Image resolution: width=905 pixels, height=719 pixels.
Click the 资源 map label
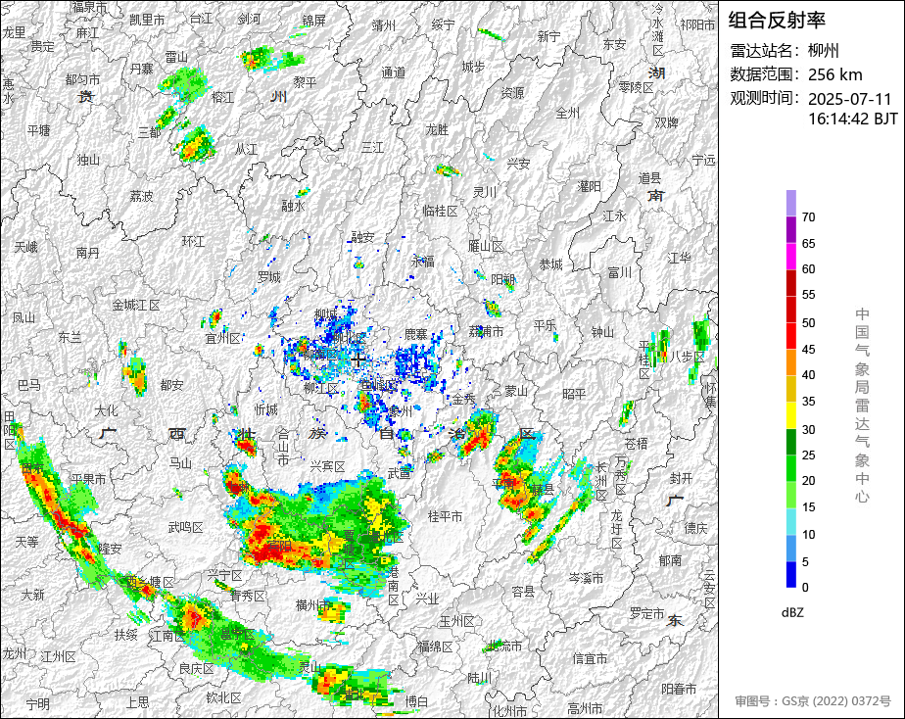(x=512, y=93)
